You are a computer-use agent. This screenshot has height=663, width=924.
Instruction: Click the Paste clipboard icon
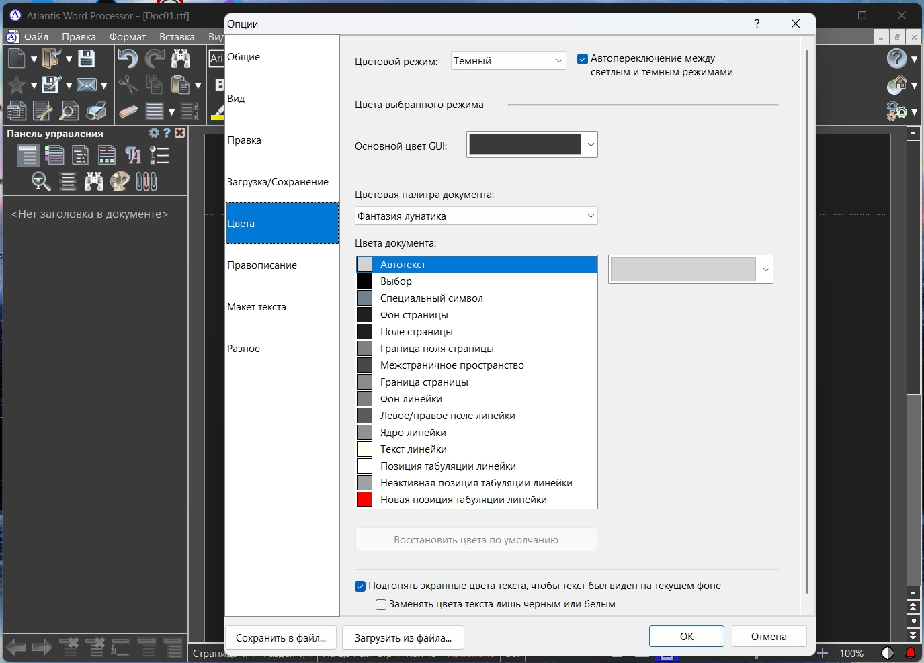tap(180, 85)
